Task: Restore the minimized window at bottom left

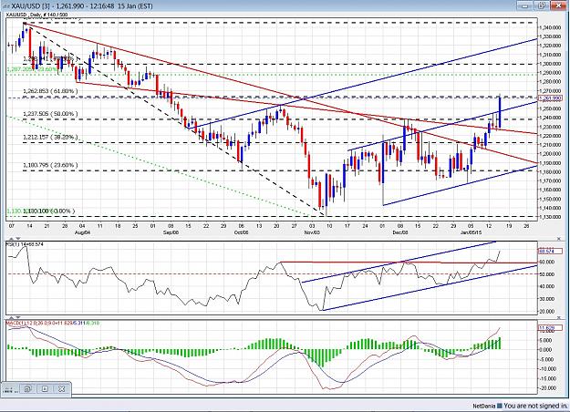Action: tap(27, 388)
